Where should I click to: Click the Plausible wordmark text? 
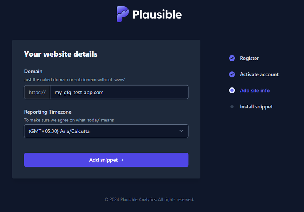(x=157, y=15)
